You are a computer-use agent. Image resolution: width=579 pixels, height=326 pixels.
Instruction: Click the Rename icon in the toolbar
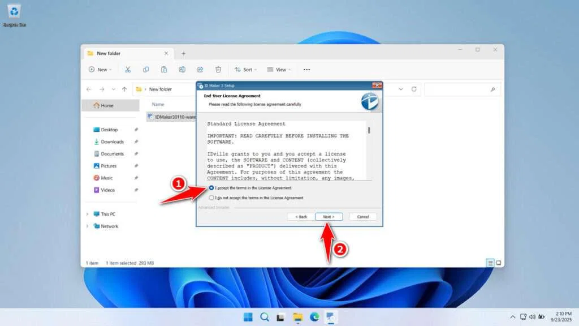182,69
